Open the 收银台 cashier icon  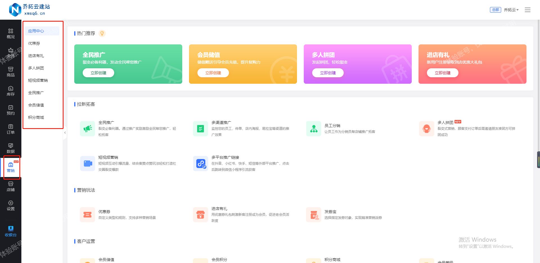point(11,231)
